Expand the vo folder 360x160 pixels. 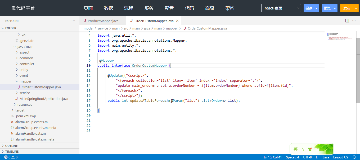[19, 35]
